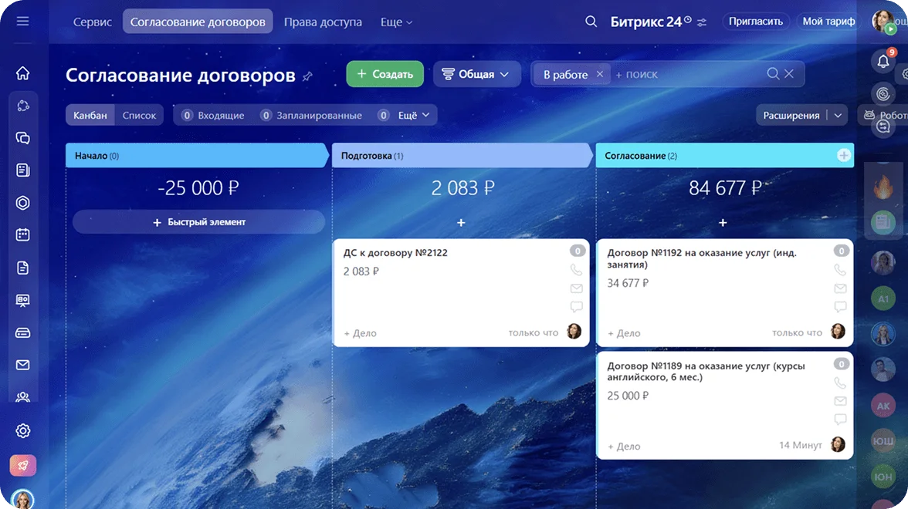Pin the Согласование договоров page with the pin icon
The image size is (908, 509).
[307, 76]
